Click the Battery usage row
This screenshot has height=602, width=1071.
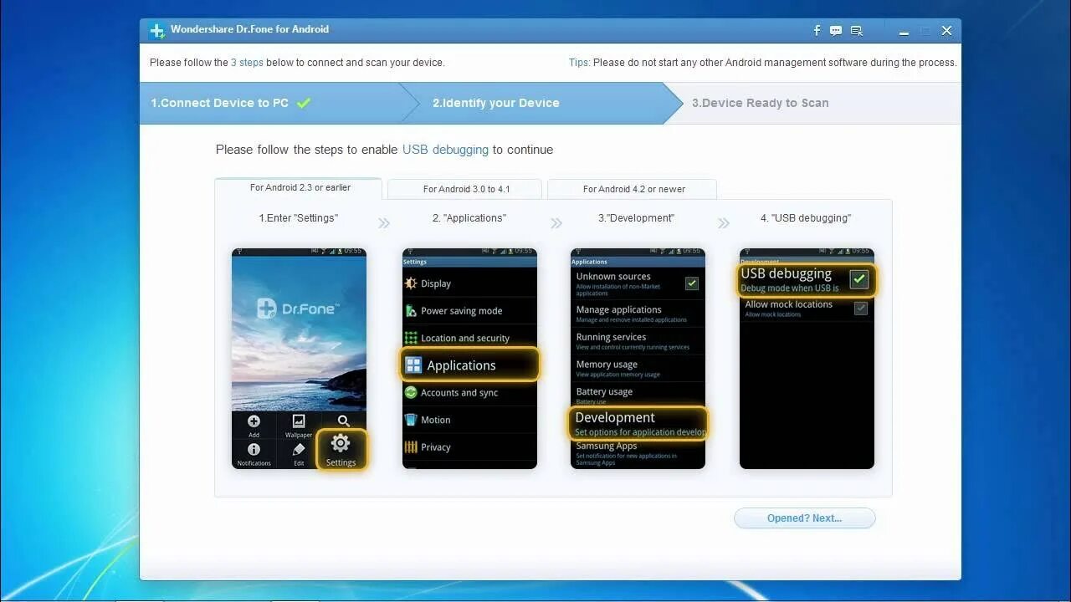[x=637, y=395]
